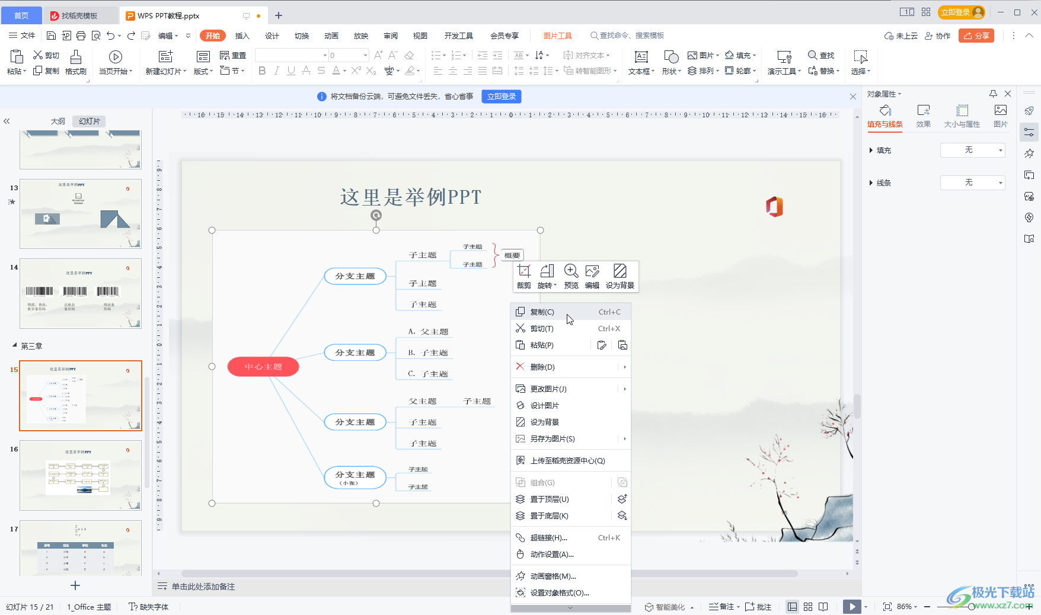This screenshot has width=1041, height=615.
Task: Click the Play from current slide (当页开始) icon
Action: pos(116,57)
